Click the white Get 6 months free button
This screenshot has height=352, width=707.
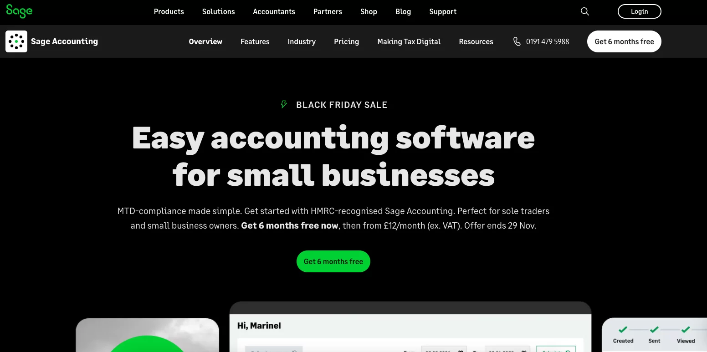click(x=624, y=41)
